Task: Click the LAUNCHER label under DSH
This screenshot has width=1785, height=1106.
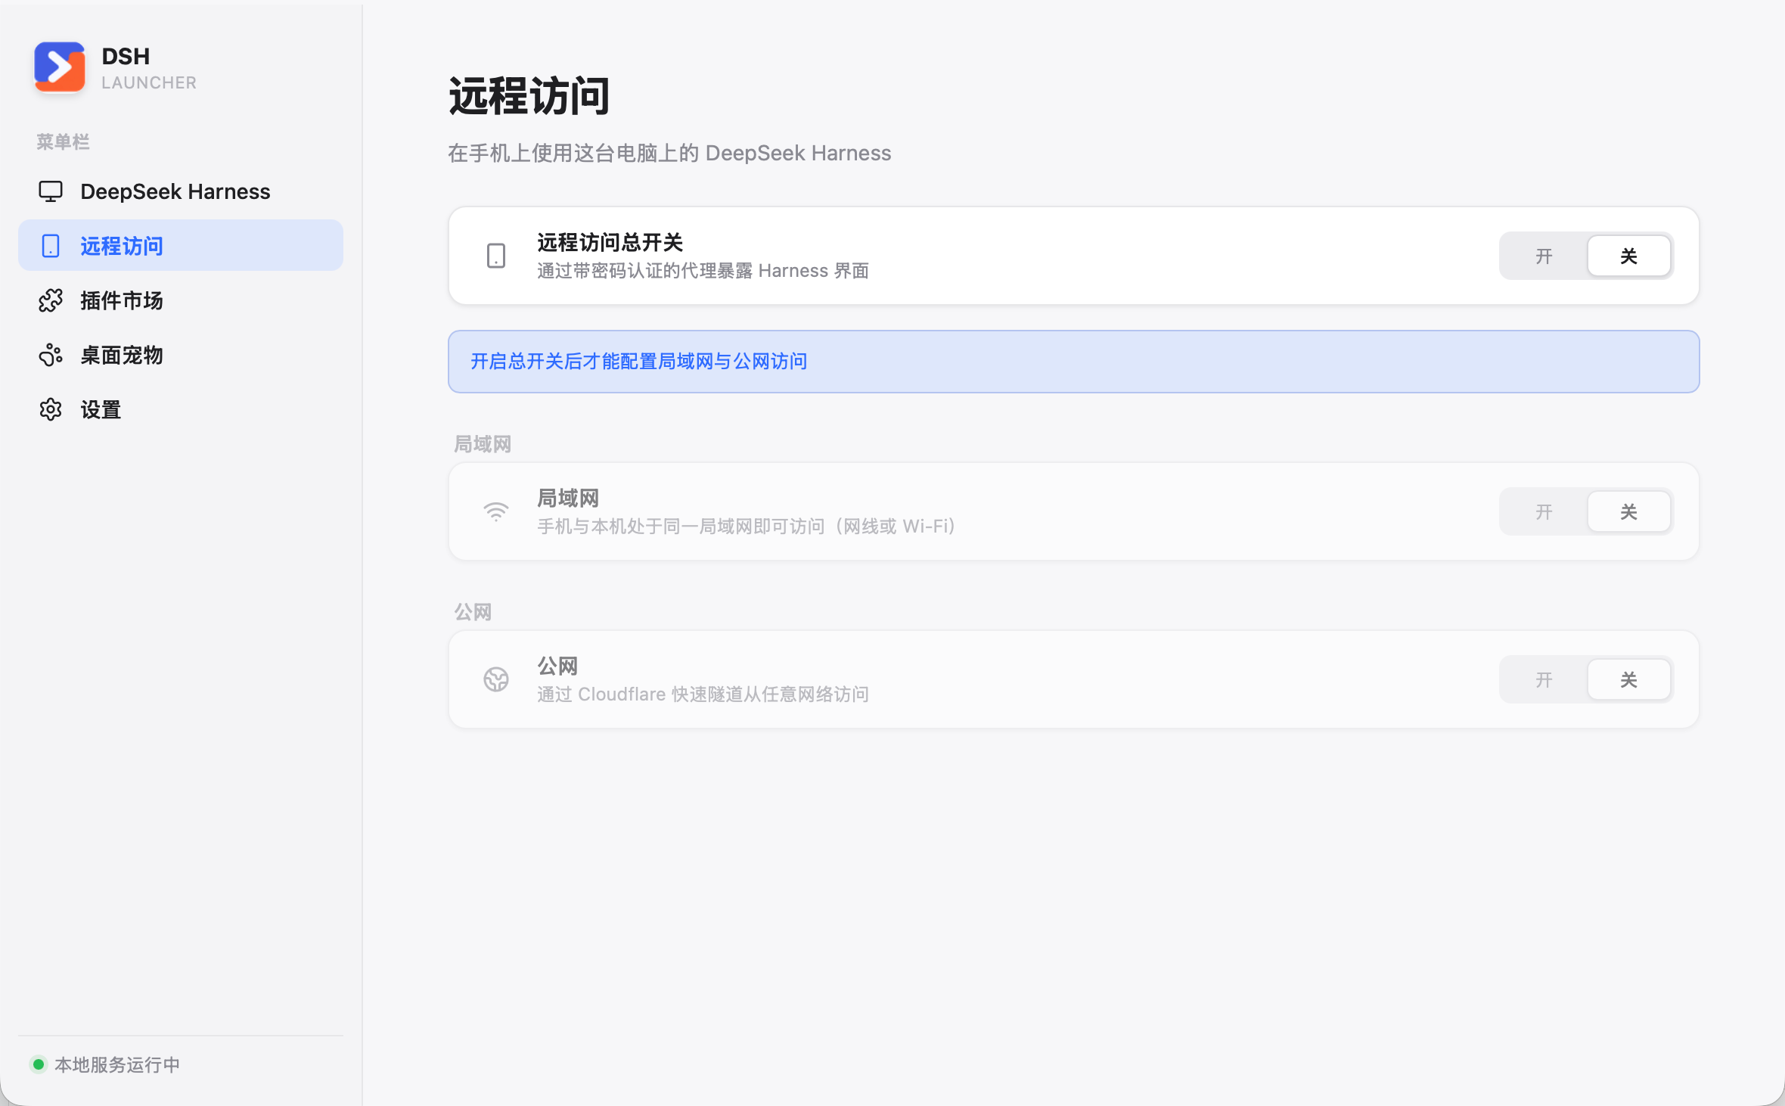Action: tap(149, 82)
